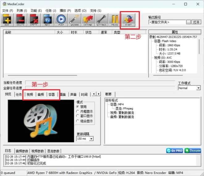
Task: Click the START transcoding icon
Action: pyautogui.click(x=128, y=20)
